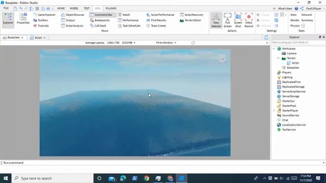The height and width of the screenshot is (183, 326).
Task: Switch to Full Screen
Action: (x=228, y=20)
